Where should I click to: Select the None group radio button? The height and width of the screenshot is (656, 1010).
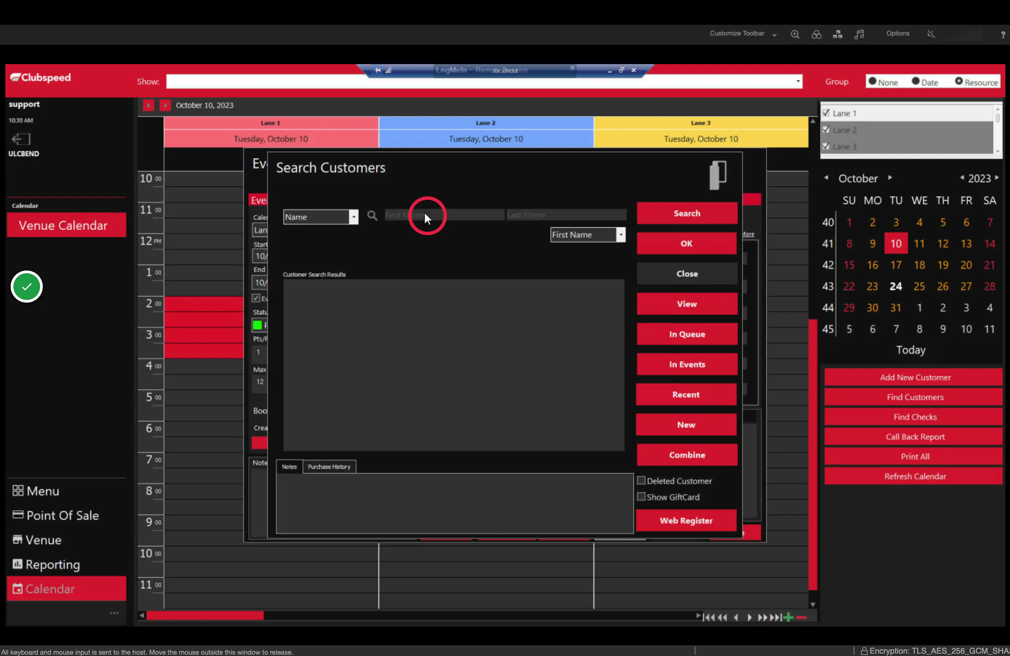pyautogui.click(x=872, y=81)
